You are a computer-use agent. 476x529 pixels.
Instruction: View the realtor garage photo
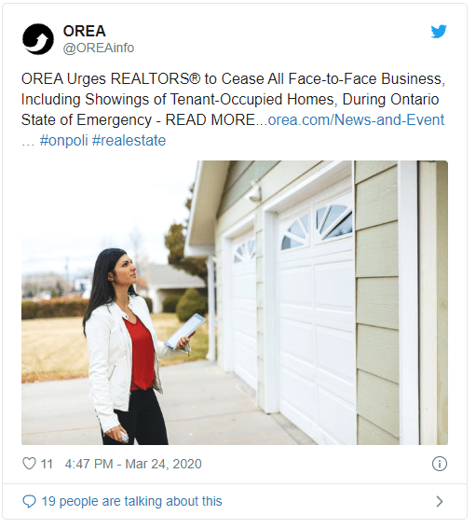(x=235, y=302)
